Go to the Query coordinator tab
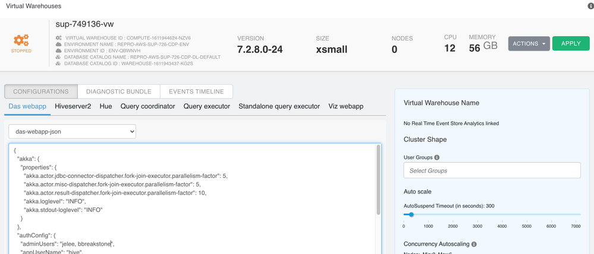Image resolution: width=594 pixels, height=254 pixels. point(147,106)
